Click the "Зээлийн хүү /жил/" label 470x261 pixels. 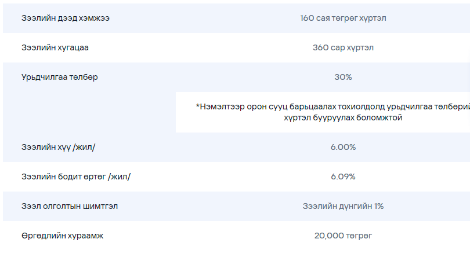(59, 147)
